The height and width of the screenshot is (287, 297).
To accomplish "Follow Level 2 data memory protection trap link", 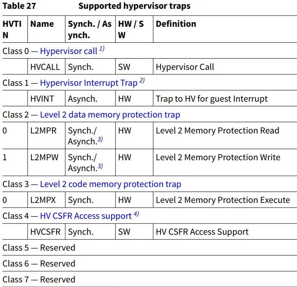I will point(110,115).
